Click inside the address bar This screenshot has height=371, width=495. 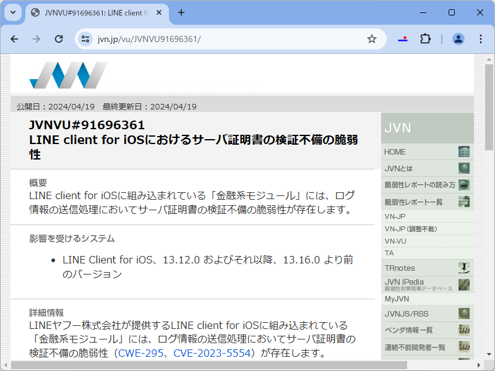(186, 38)
